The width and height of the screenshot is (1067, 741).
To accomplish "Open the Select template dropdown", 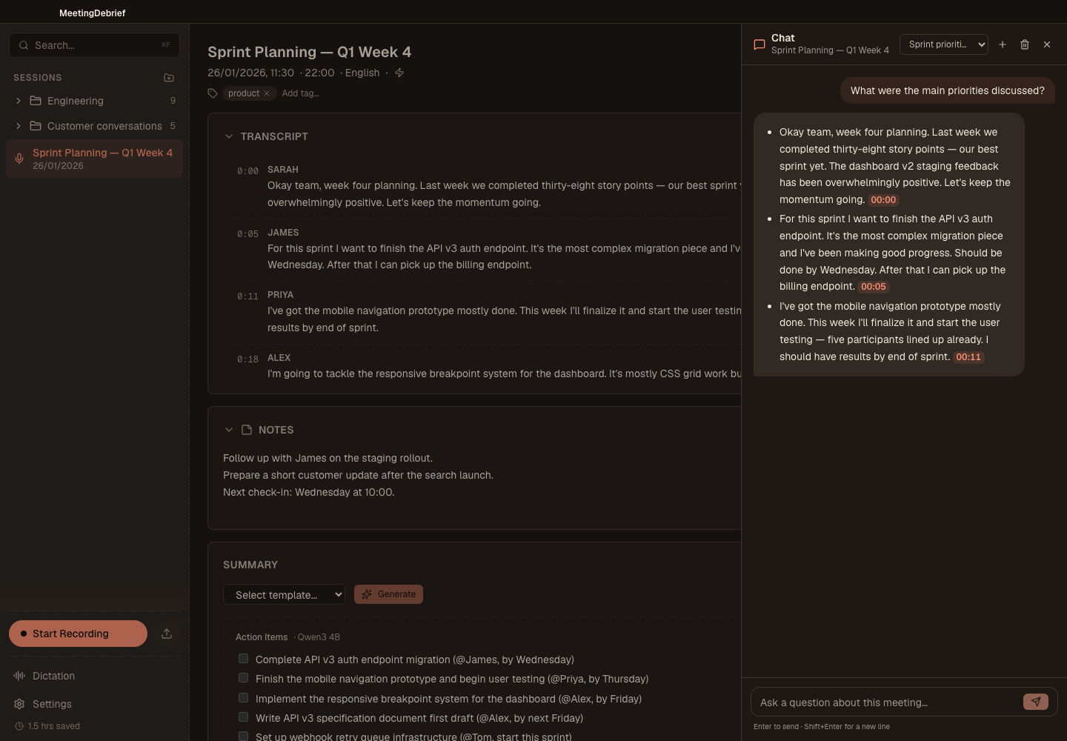I will tap(284, 594).
